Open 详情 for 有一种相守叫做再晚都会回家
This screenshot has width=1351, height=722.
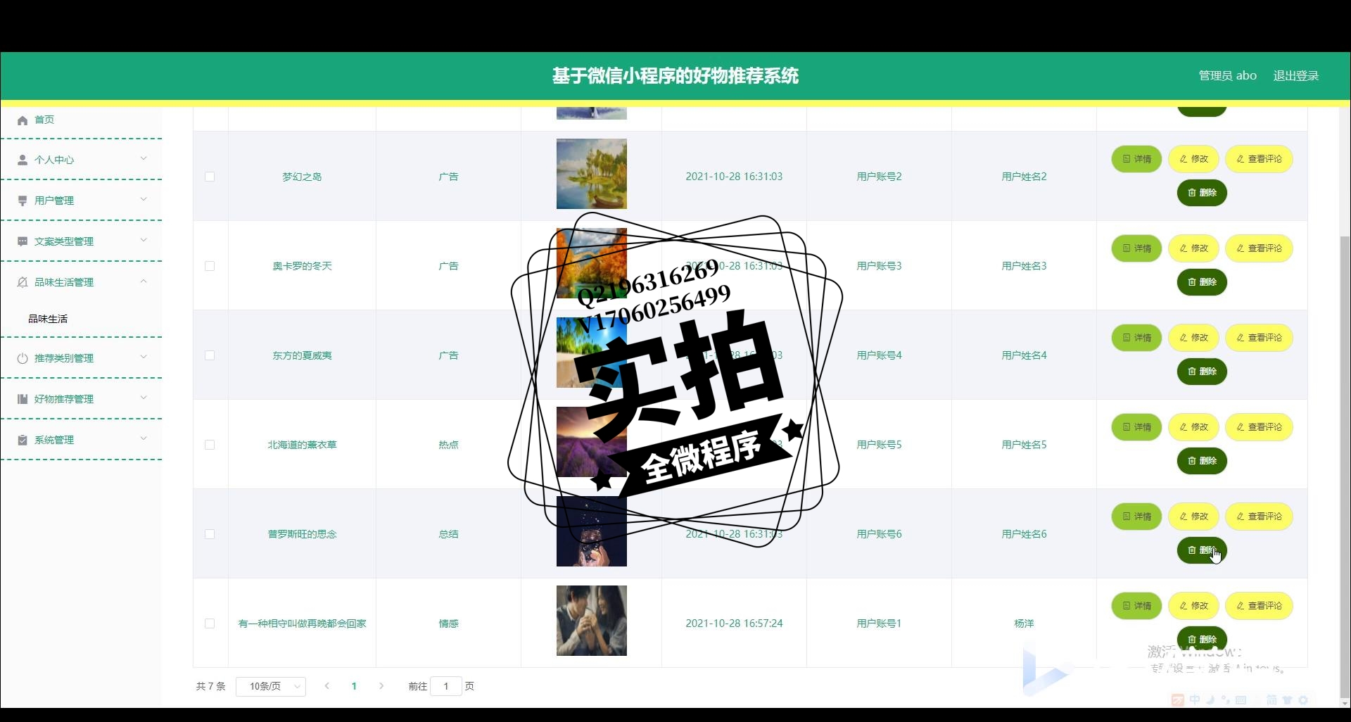(x=1136, y=606)
